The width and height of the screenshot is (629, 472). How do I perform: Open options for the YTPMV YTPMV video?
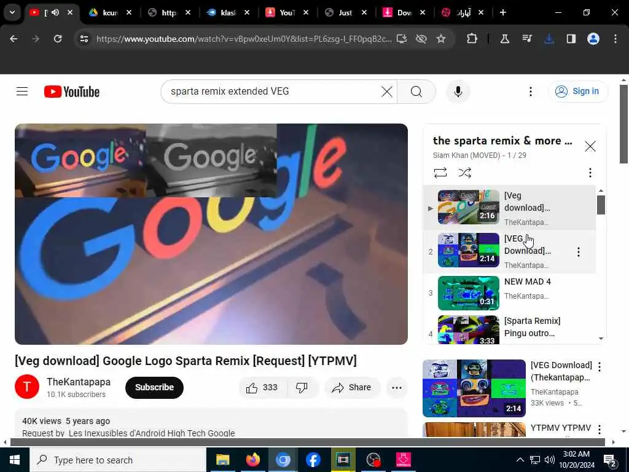tap(600, 429)
